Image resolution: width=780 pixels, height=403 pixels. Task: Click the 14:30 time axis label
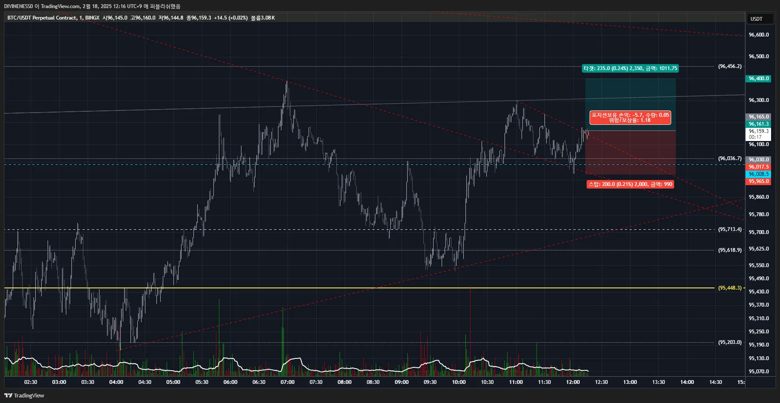(x=715, y=382)
